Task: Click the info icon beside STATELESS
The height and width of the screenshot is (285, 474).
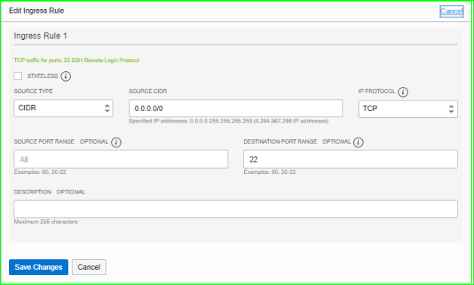Action: pyautogui.click(x=66, y=76)
